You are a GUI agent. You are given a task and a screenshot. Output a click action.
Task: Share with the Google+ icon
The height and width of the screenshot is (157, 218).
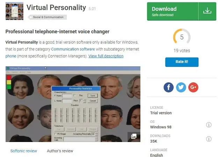tap(193, 87)
